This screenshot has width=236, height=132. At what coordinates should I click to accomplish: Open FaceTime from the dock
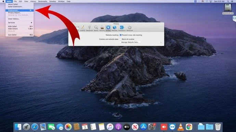click(51, 127)
